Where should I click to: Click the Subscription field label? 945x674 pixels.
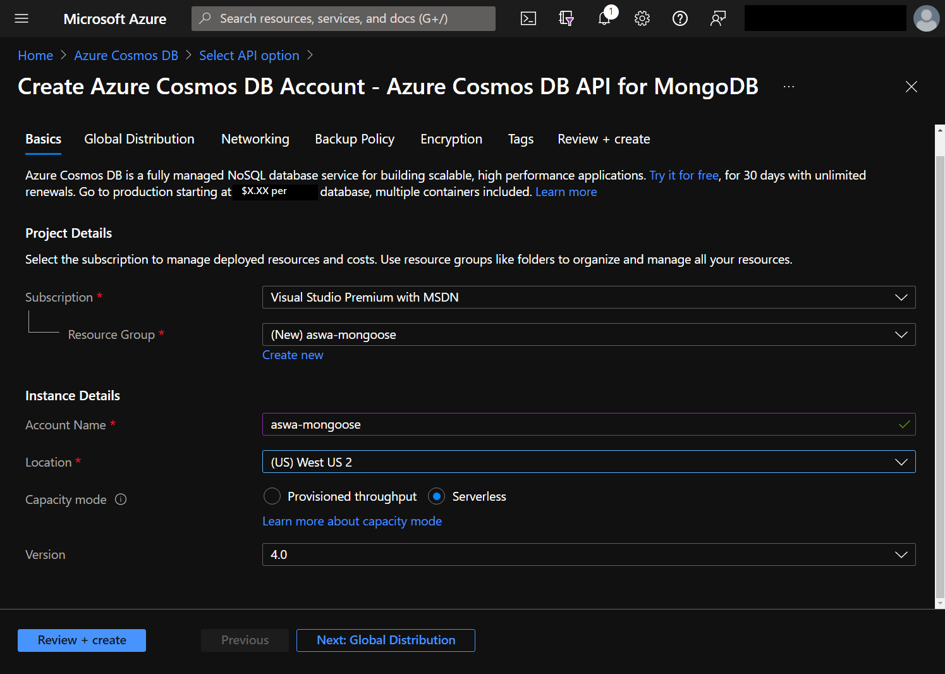(x=59, y=297)
